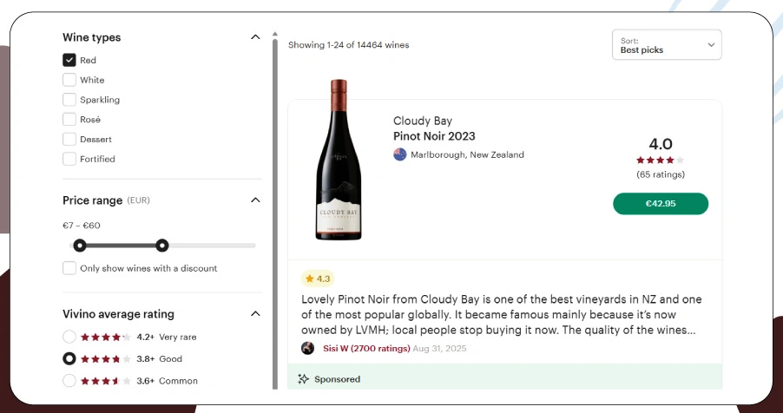Click the €42.95 price button
This screenshot has height=413, width=783.
pyautogui.click(x=660, y=204)
